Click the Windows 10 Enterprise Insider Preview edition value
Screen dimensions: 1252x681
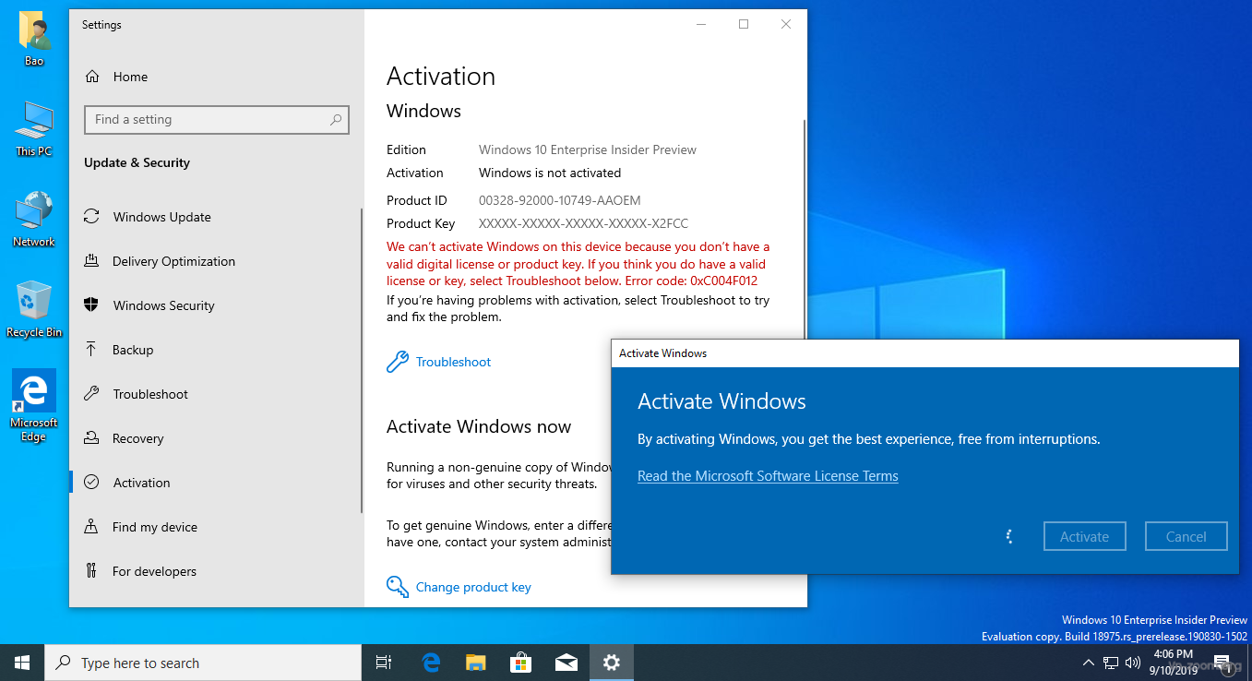588,149
